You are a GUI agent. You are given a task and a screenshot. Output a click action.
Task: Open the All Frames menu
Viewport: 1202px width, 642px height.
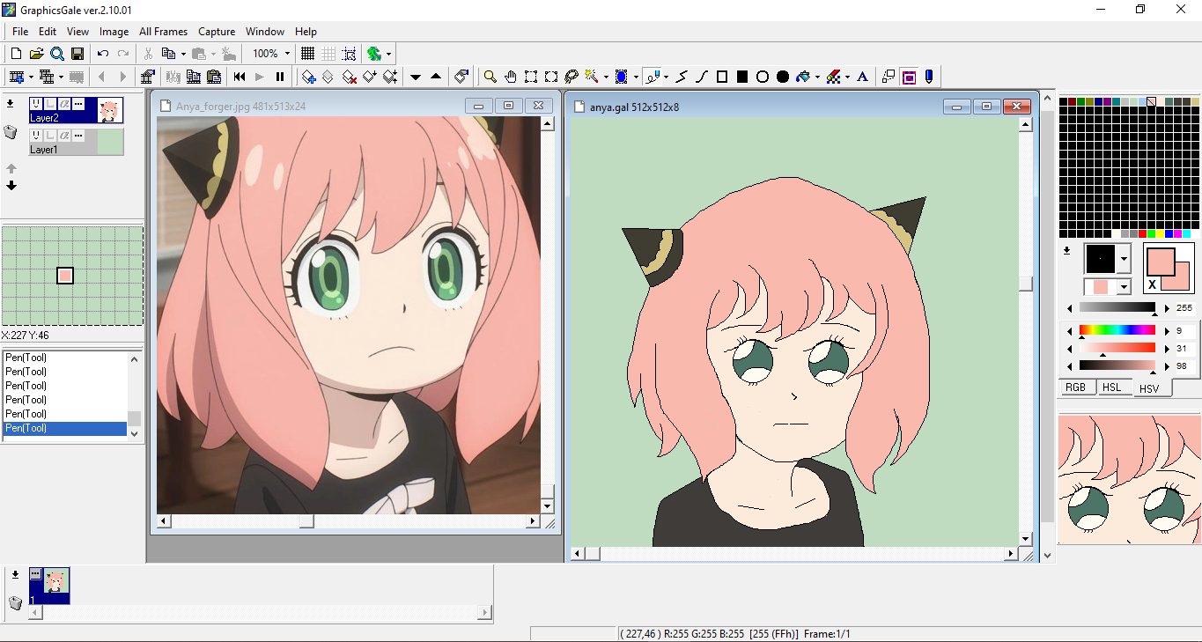pyautogui.click(x=163, y=32)
